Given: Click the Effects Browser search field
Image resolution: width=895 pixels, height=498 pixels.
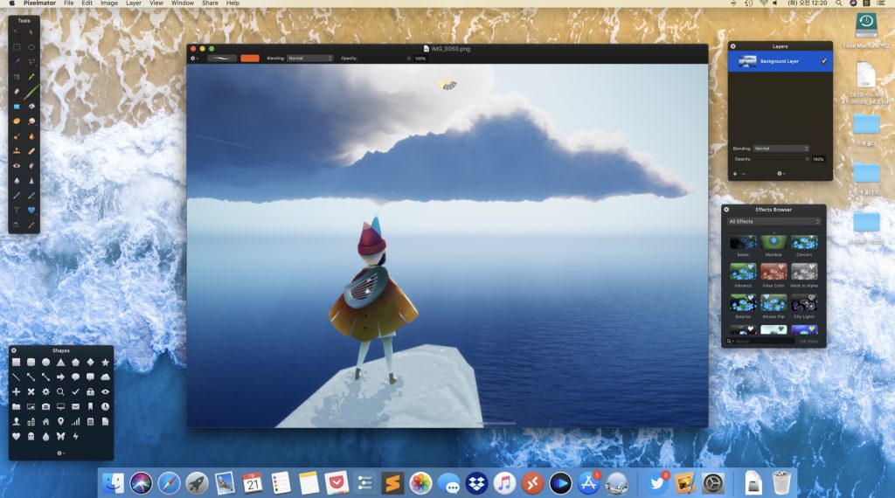Looking at the screenshot, I should point(760,341).
